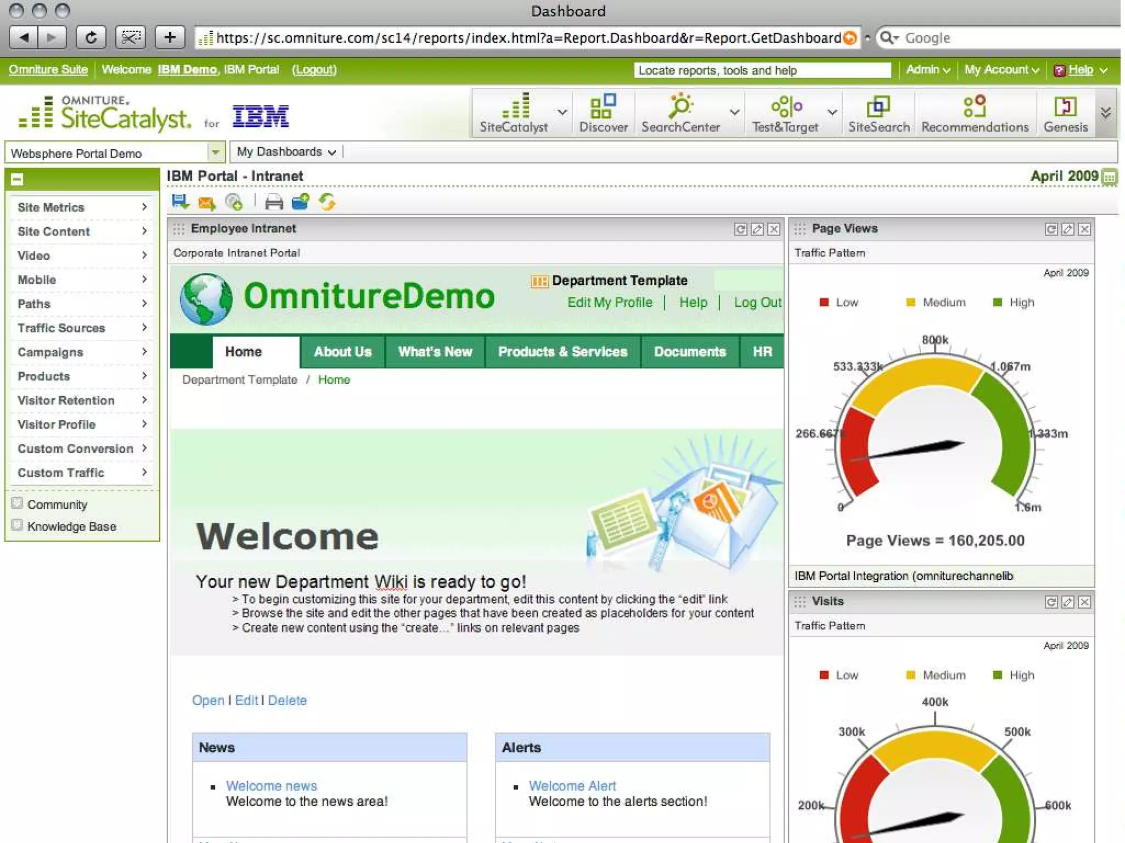Open the Discover suite icon
This screenshot has height=843, width=1125.
[x=603, y=113]
